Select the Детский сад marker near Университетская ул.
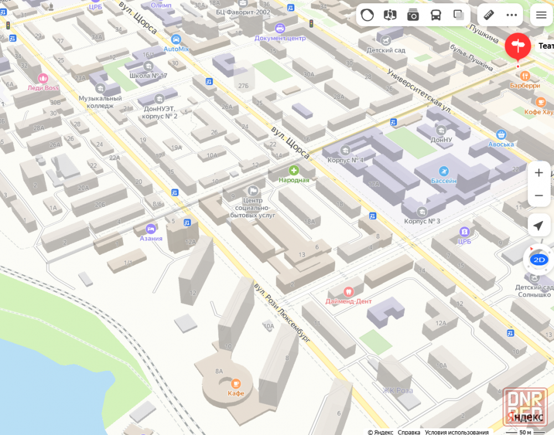 [386, 40]
